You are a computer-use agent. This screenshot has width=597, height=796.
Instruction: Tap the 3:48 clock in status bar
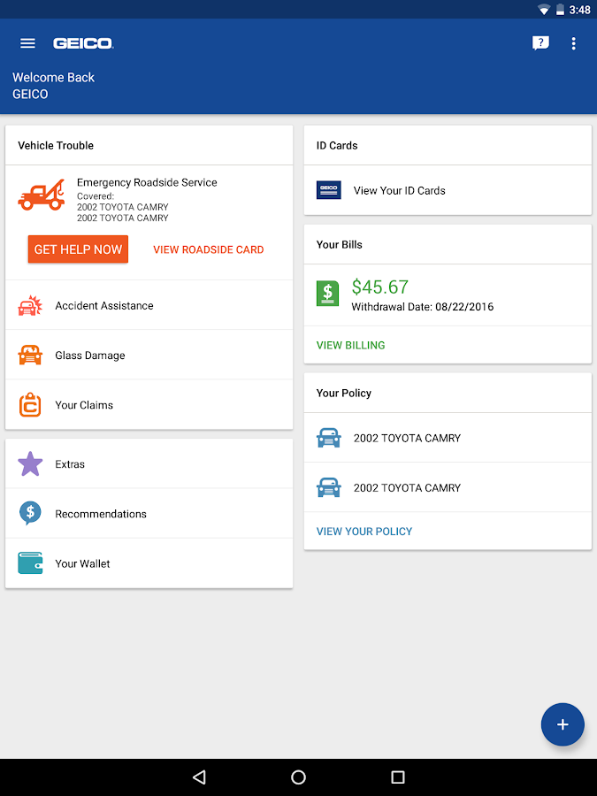pos(579,10)
